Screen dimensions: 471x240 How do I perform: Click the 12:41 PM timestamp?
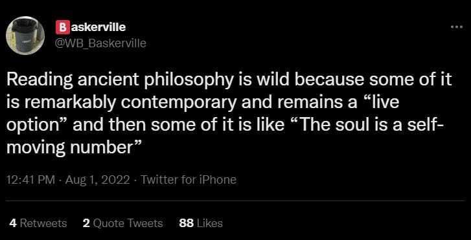tap(30, 180)
